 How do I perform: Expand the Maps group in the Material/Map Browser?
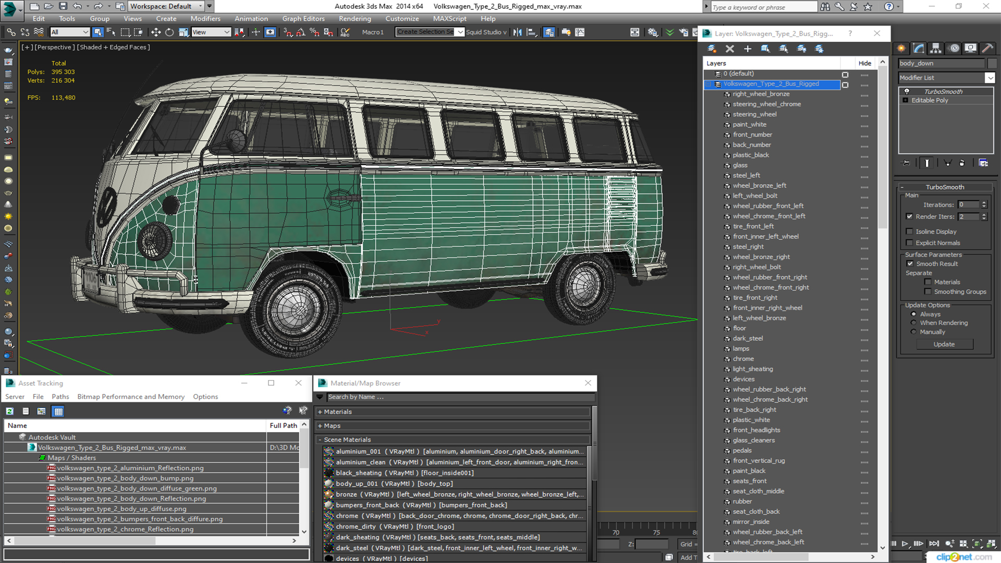tap(320, 426)
